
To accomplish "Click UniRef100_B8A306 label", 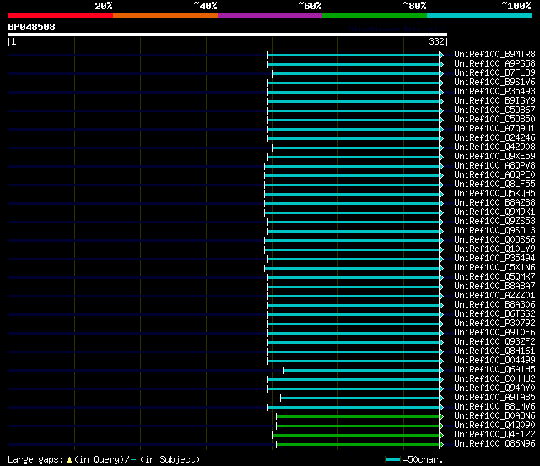I will (x=494, y=305).
